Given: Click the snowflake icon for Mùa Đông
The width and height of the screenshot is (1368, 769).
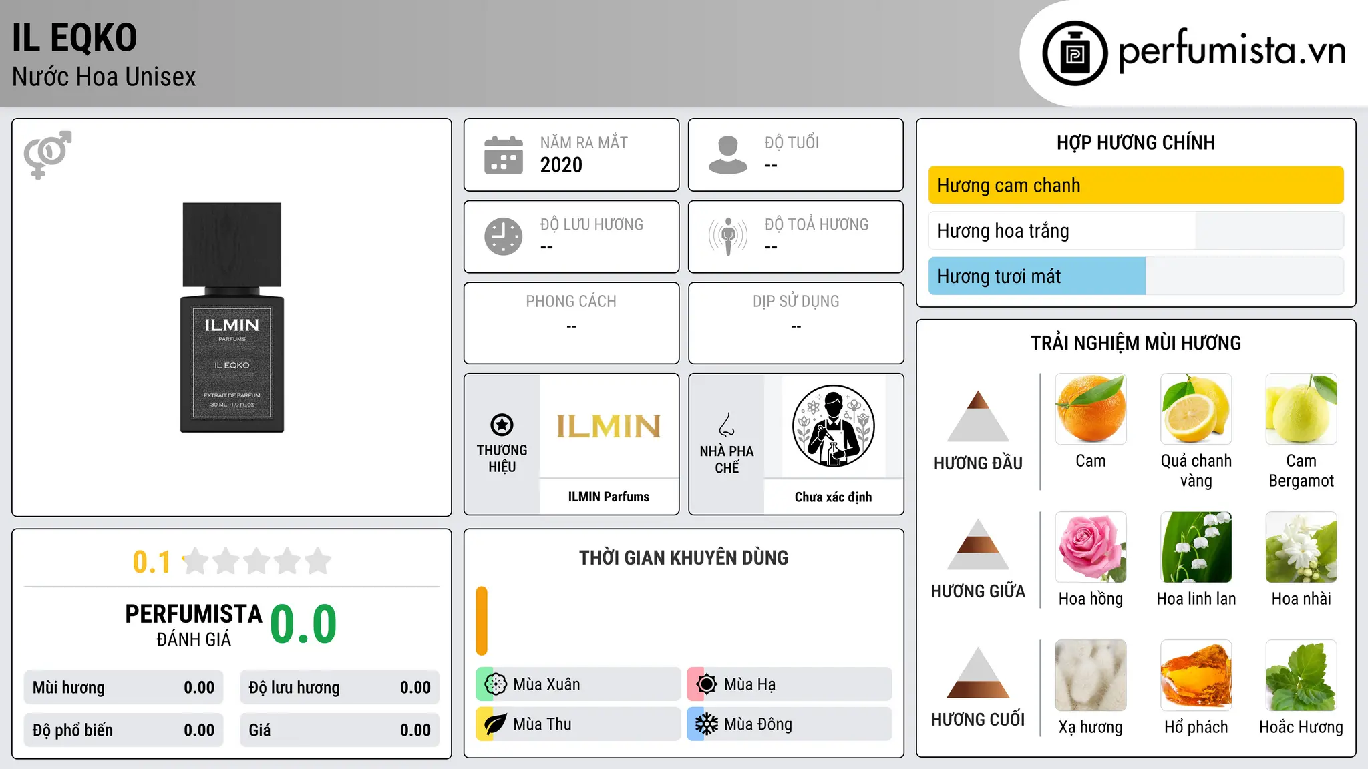Looking at the screenshot, I should pos(707,724).
